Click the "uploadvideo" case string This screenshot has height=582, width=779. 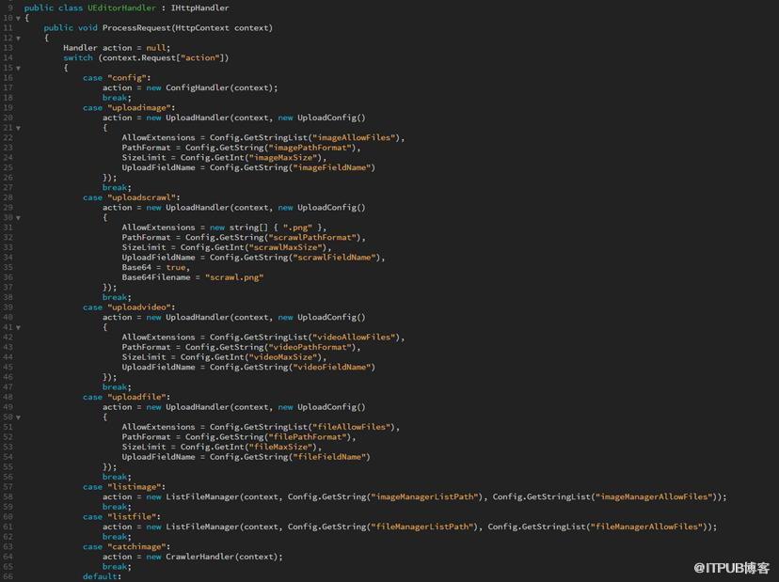coord(139,307)
